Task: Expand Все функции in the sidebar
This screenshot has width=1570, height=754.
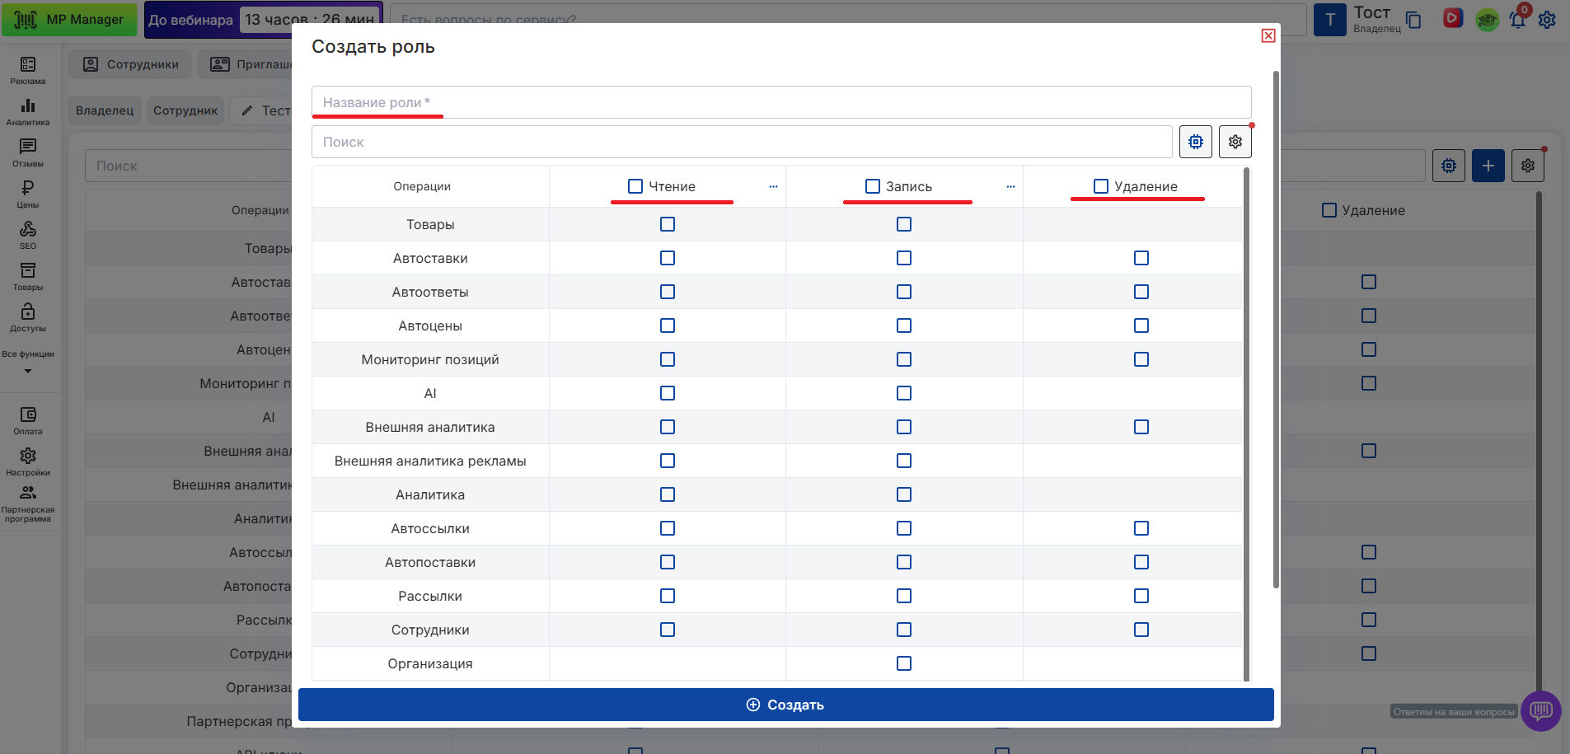Action: [28, 362]
